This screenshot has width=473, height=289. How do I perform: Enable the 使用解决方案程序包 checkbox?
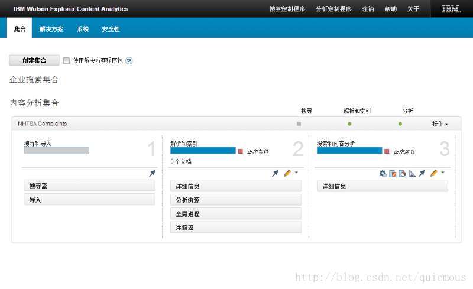pos(66,61)
